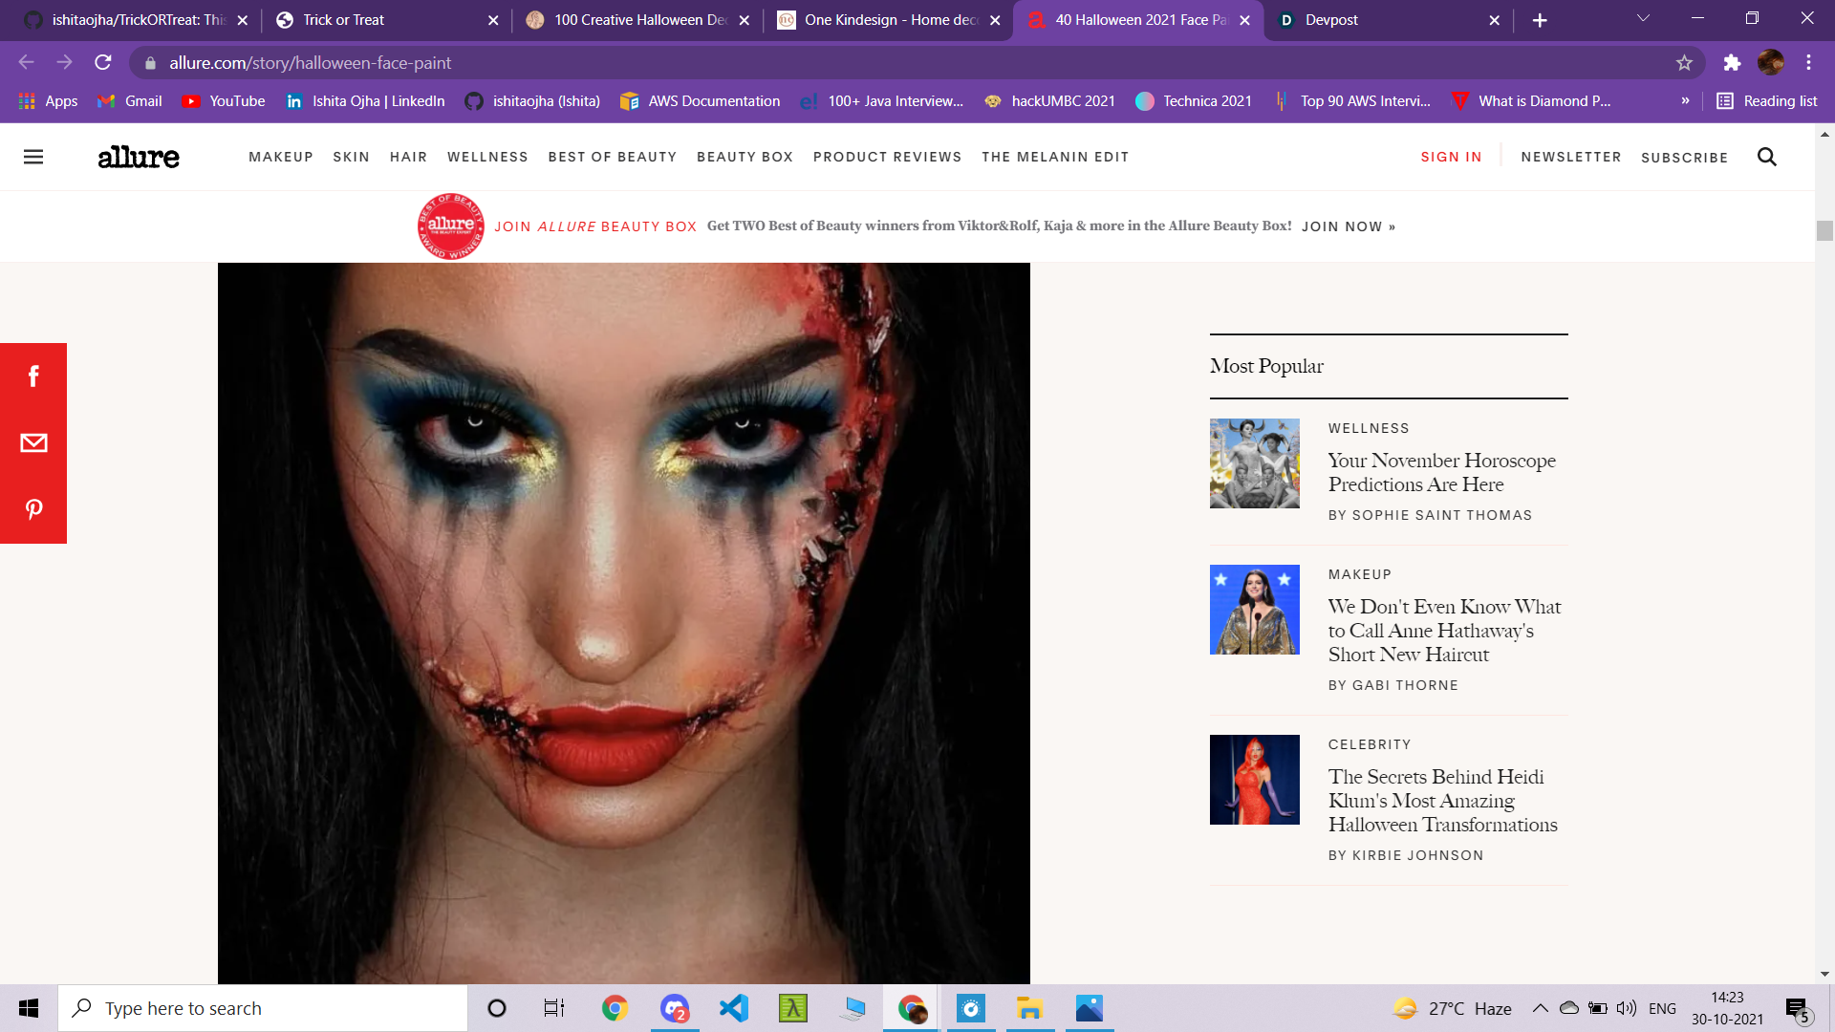Show hidden system tray icons
Viewport: 1835px width, 1032px height.
tap(1540, 1008)
